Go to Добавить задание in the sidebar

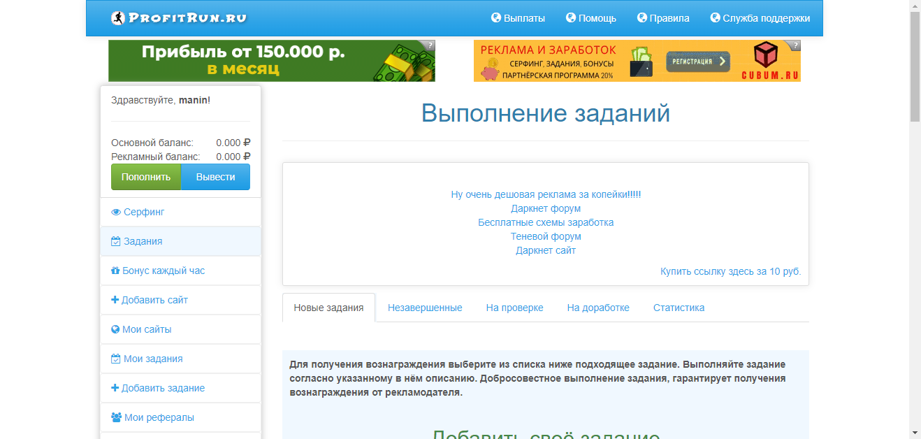(x=180, y=388)
